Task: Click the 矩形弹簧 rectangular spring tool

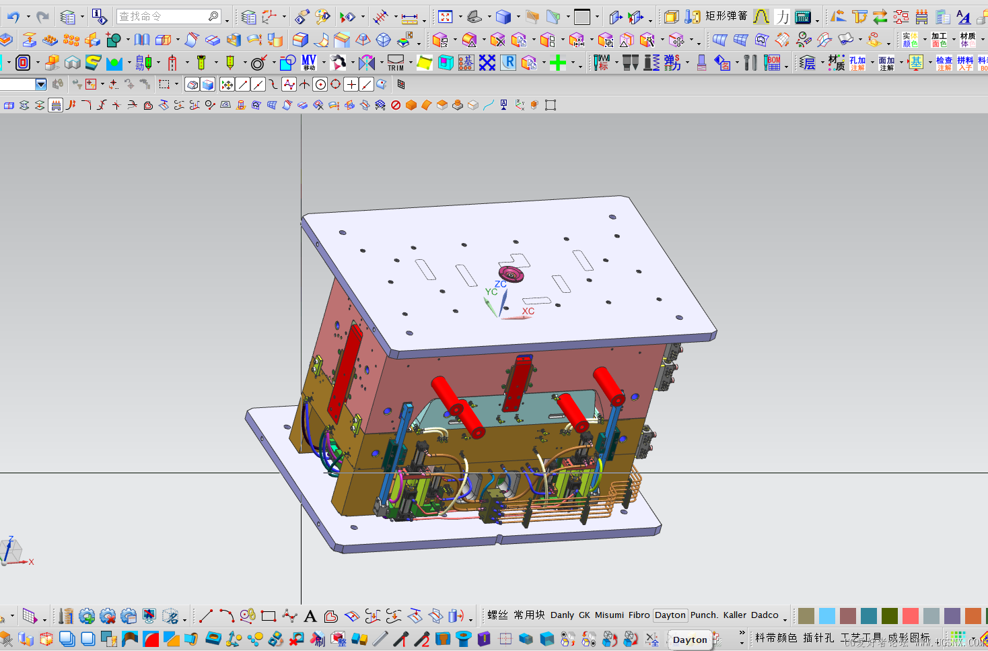Action: [726, 16]
